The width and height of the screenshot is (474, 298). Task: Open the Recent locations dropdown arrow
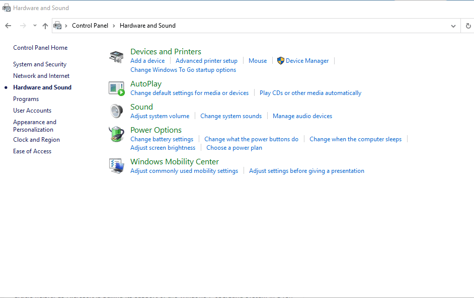pyautogui.click(x=35, y=26)
